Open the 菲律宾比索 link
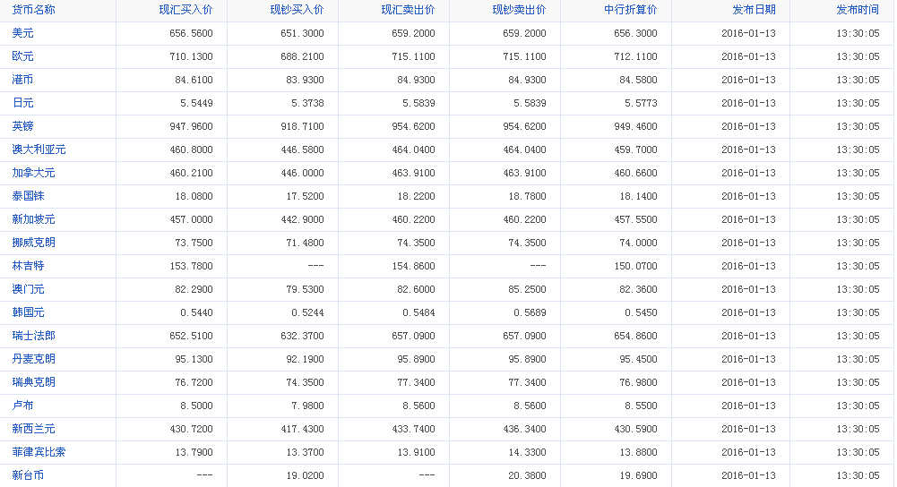Screen dimensions: 897x487 39,452
